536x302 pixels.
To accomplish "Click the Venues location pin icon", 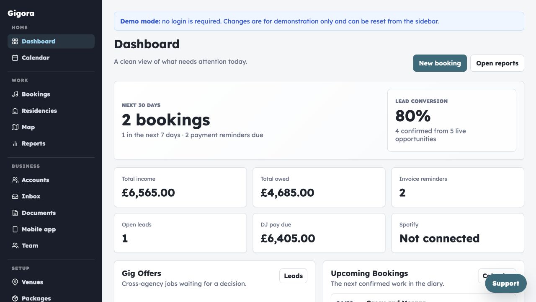I will 15,282.
